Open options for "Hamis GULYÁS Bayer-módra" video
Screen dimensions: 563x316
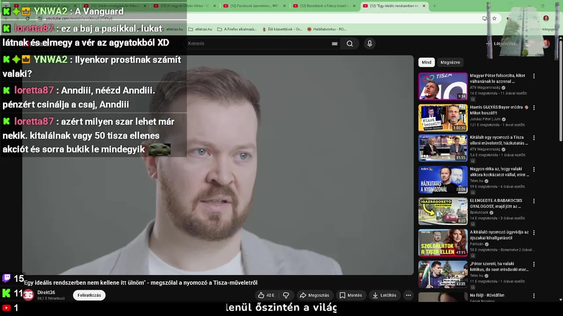tap(534, 108)
